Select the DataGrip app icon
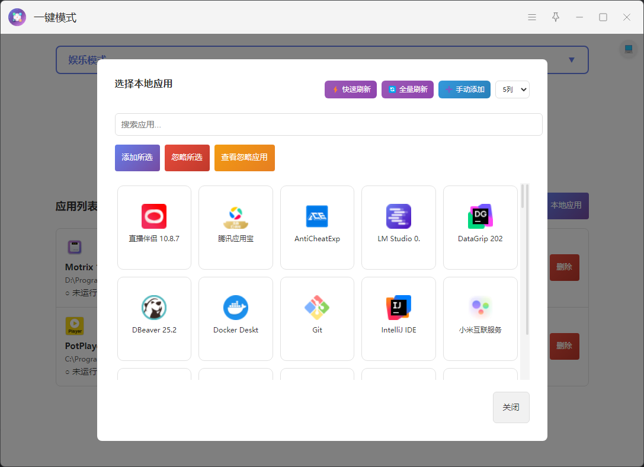 pyautogui.click(x=480, y=216)
